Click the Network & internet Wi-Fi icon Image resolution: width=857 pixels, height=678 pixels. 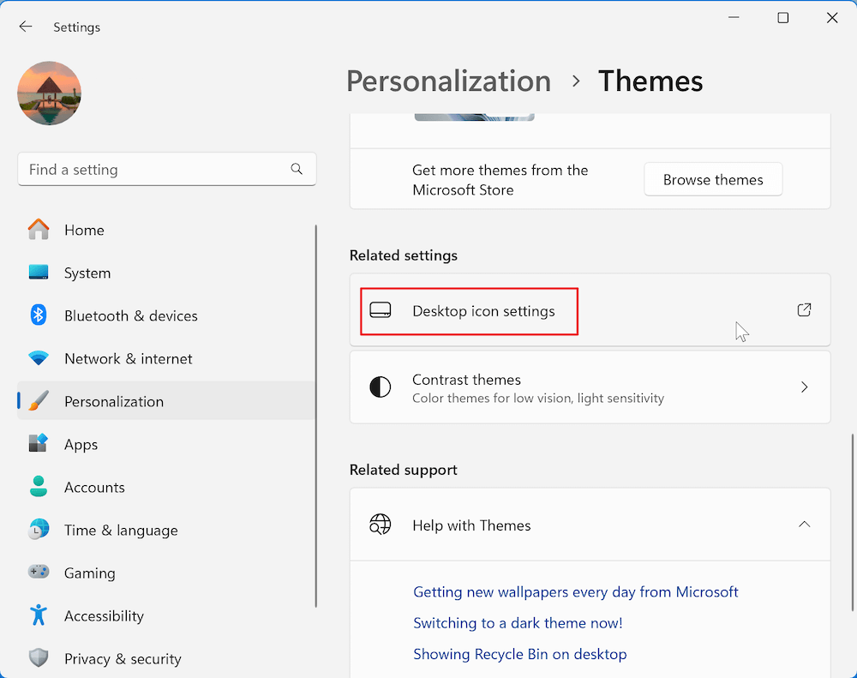[39, 358]
